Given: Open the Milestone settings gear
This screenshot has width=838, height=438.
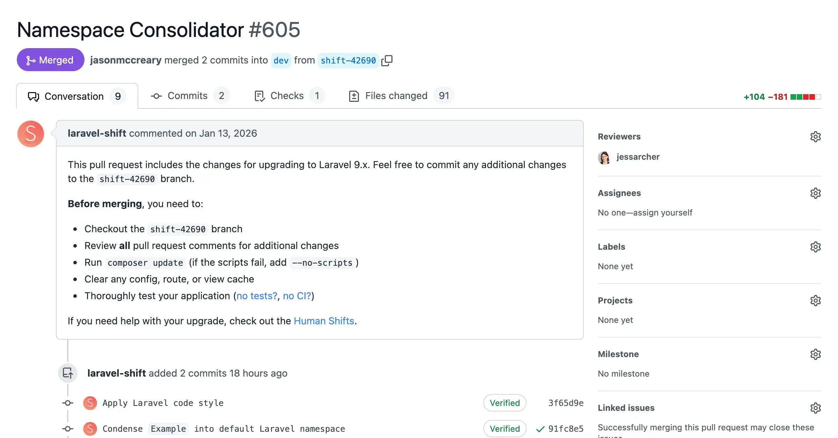Looking at the screenshot, I should pos(816,354).
